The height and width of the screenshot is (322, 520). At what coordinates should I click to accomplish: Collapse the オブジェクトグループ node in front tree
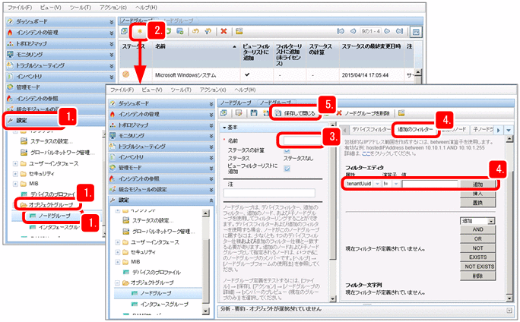click(117, 283)
